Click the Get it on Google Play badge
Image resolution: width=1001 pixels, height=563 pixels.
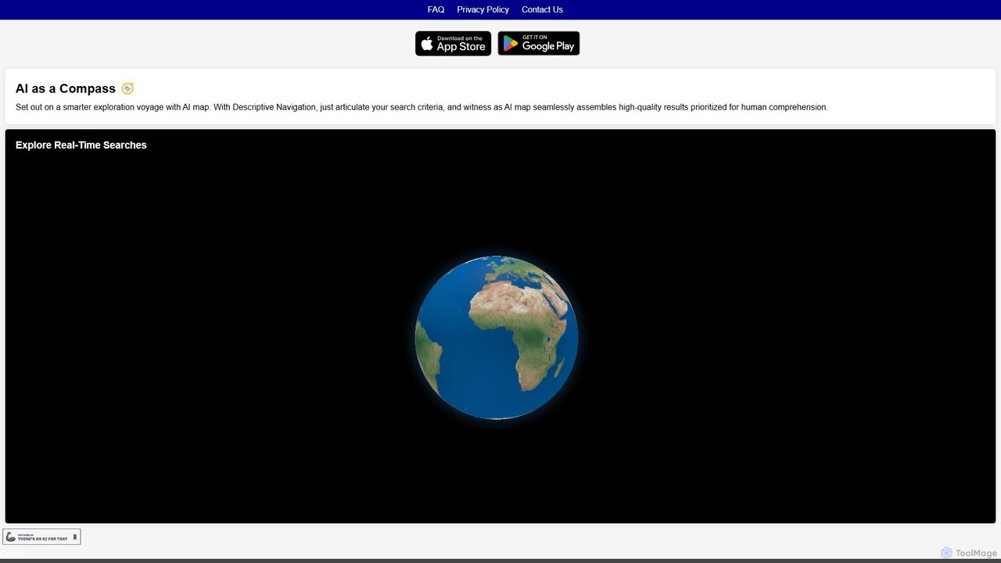tap(539, 44)
